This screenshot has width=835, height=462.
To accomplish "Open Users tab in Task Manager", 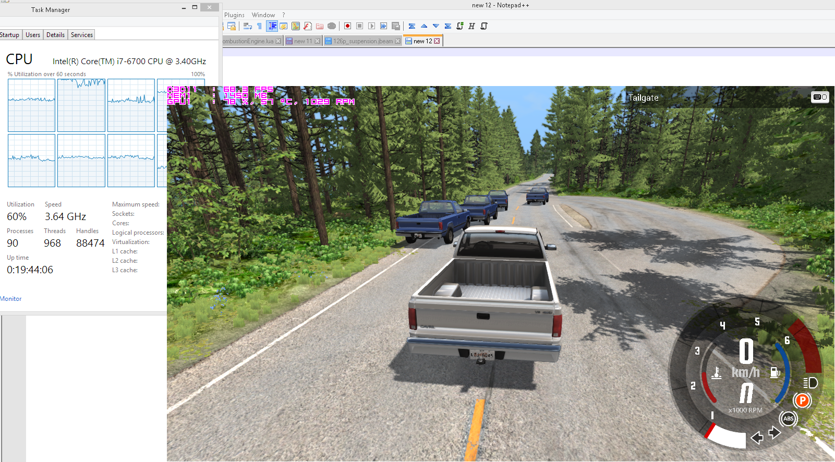I will [33, 35].
